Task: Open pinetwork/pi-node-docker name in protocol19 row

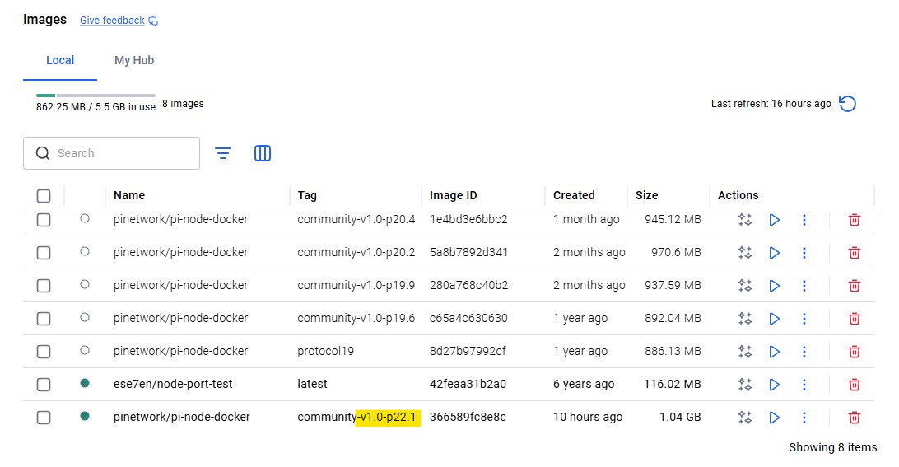Action: (x=180, y=352)
